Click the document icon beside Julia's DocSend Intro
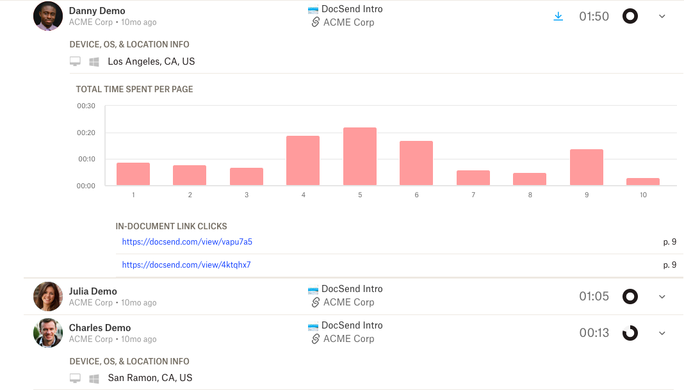The image size is (684, 390). 313,289
